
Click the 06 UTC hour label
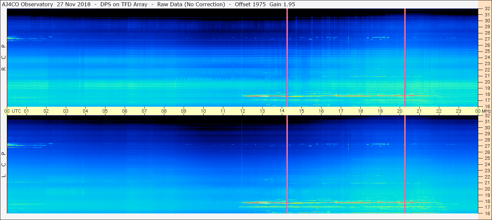125,111
